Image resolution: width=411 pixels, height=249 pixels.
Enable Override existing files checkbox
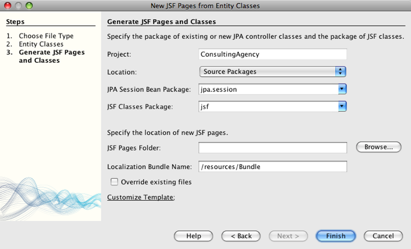[114, 182]
